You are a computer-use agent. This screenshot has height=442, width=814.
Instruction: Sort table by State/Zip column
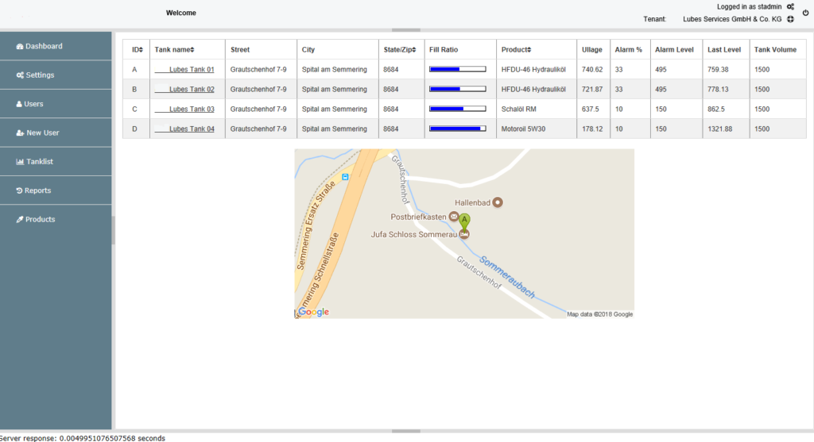(400, 50)
